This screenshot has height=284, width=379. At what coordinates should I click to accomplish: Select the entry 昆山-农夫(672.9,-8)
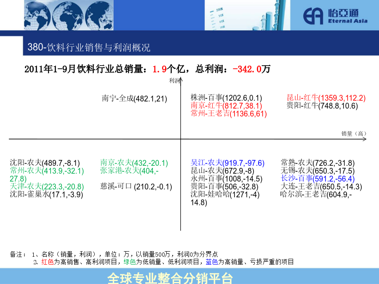tap(222, 171)
